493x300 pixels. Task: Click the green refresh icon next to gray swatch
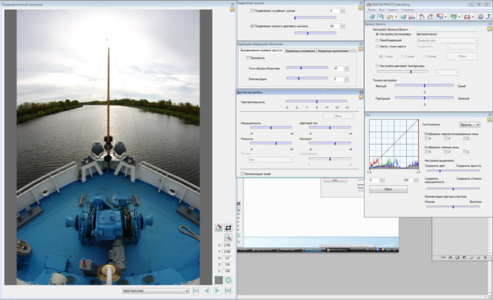click(x=228, y=279)
